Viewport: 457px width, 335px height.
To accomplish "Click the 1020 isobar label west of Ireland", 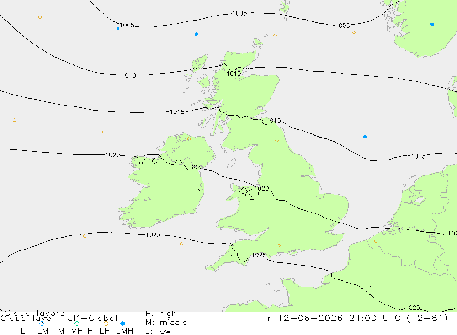I will 112,155.
